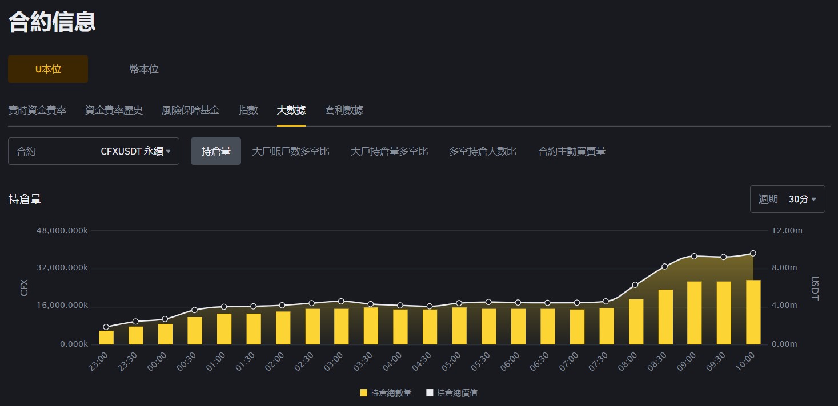This screenshot has width=838, height=406.
Task: Open the 多空持倉人數比 view
Action: pyautogui.click(x=483, y=151)
